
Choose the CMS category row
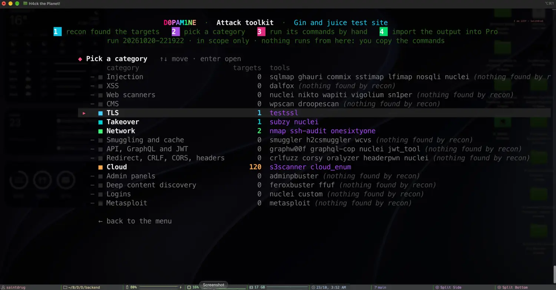(x=113, y=104)
